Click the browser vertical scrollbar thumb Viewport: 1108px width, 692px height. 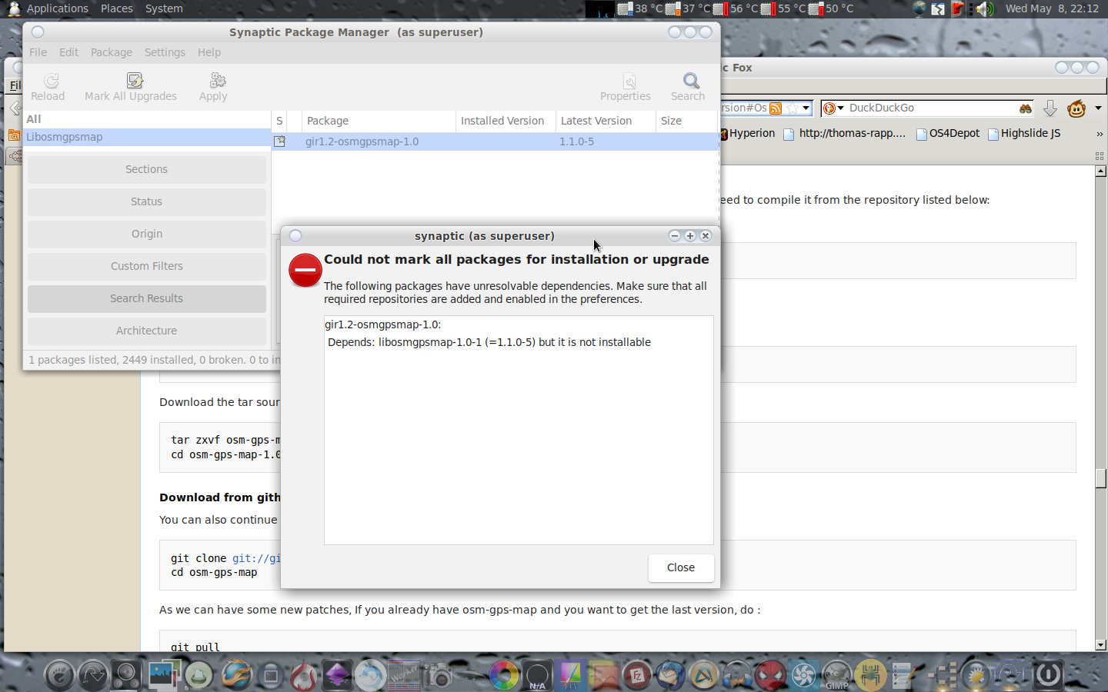coord(1100,477)
